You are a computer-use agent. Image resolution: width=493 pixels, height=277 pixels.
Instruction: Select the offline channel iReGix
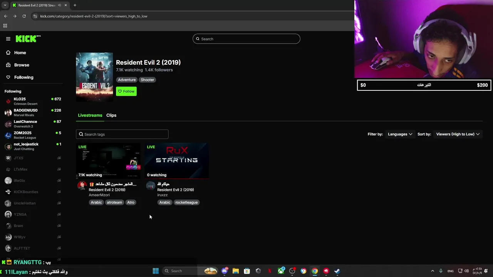(33, 180)
